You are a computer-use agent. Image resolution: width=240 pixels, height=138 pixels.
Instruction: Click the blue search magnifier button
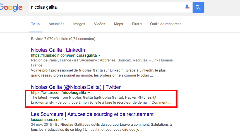tap(198, 8)
